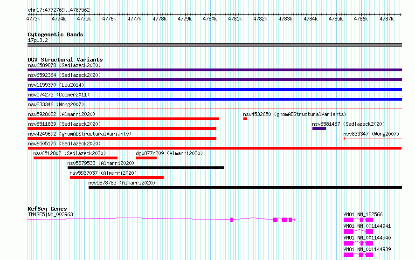Open the nsv4245692 (gnomADStructuralVariants) red bar
The image size is (415, 260).
coord(122,138)
